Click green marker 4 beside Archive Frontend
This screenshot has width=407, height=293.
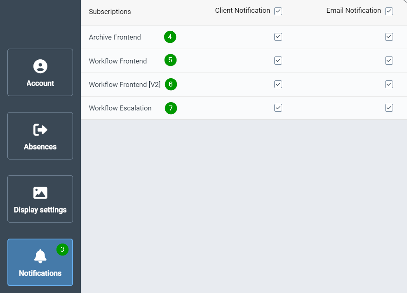170,37
